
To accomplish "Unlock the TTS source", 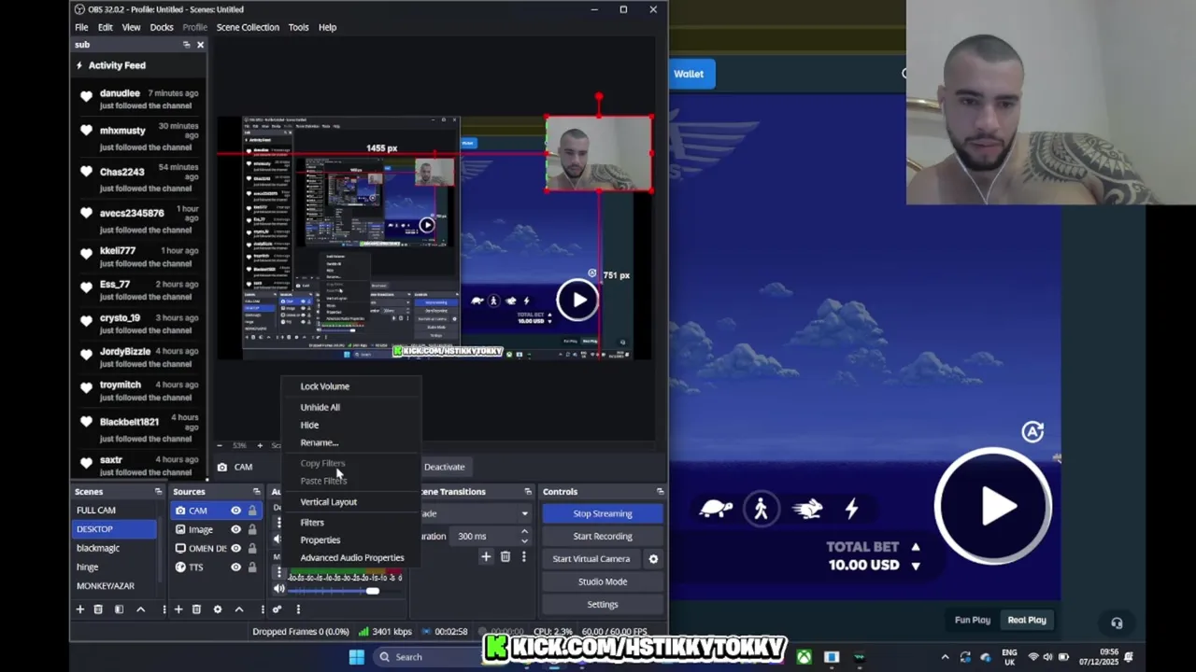I will point(251,567).
